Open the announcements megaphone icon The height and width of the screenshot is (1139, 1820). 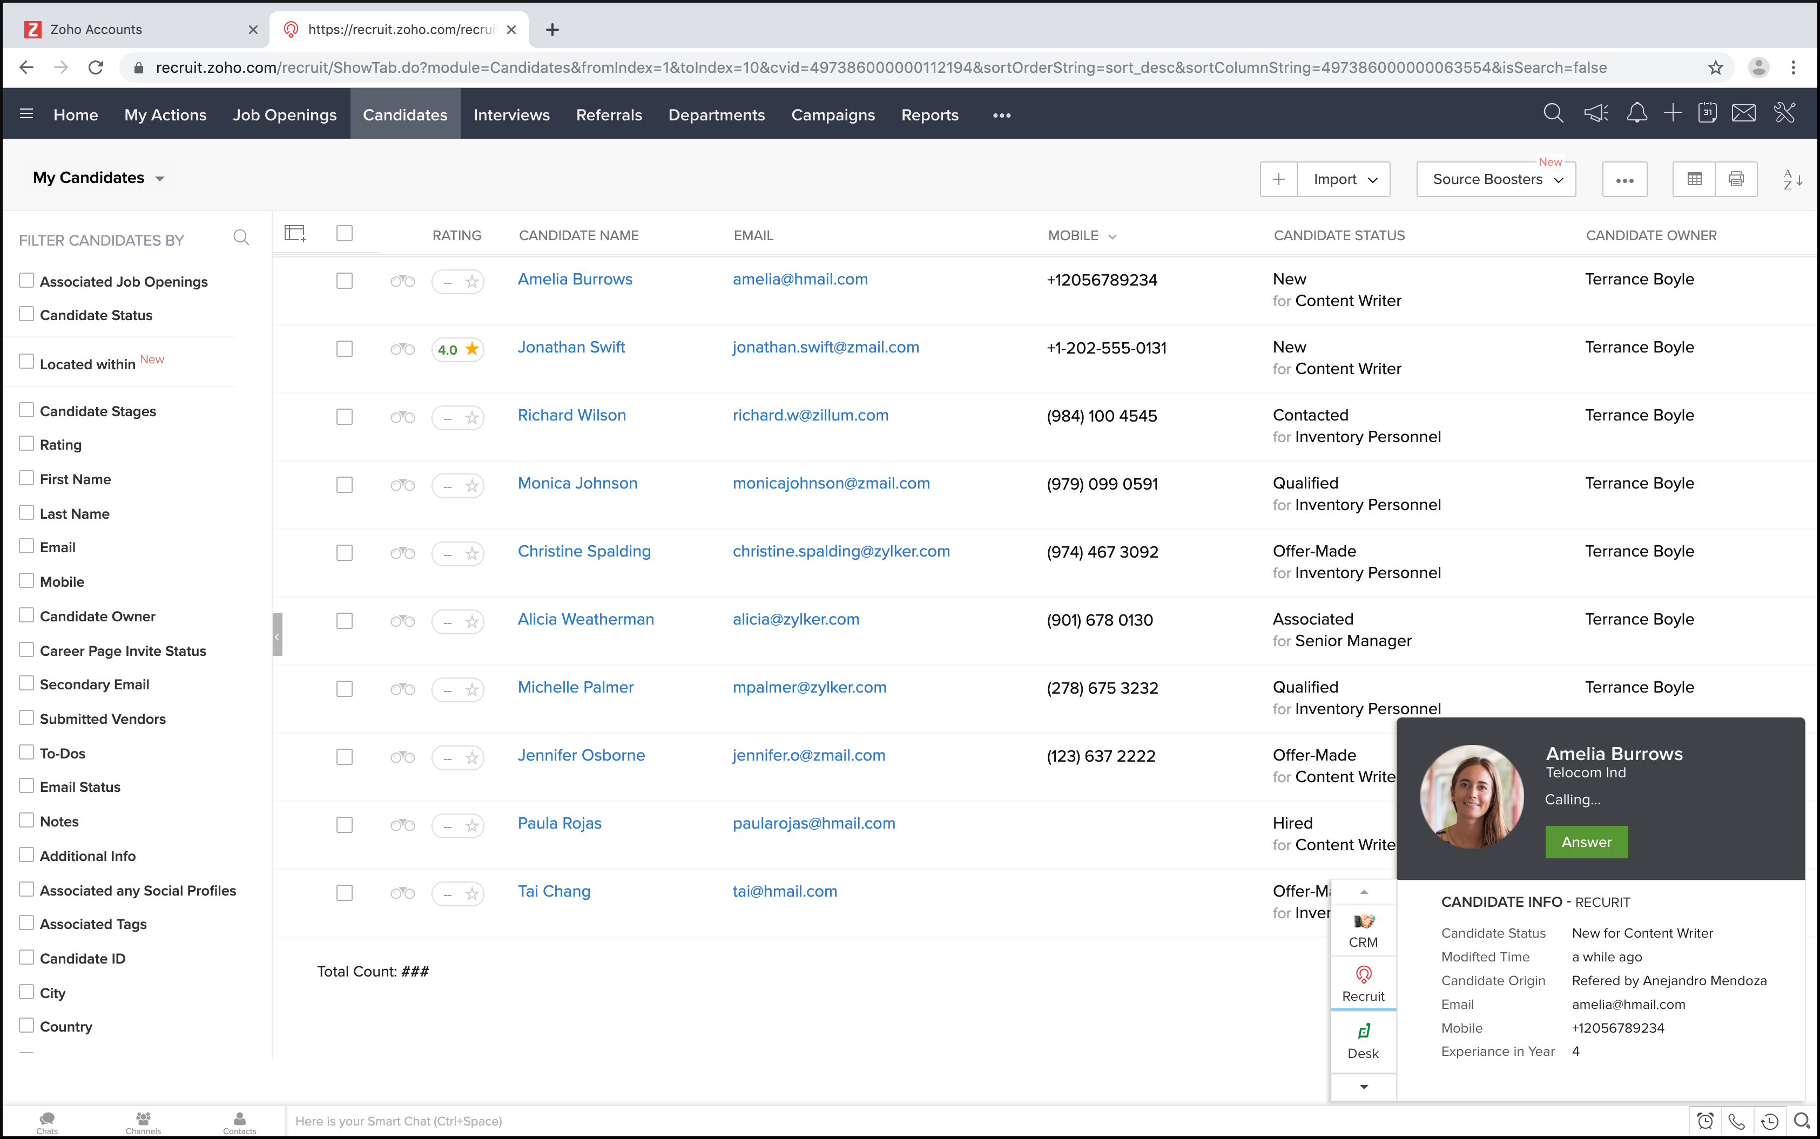tap(1595, 114)
